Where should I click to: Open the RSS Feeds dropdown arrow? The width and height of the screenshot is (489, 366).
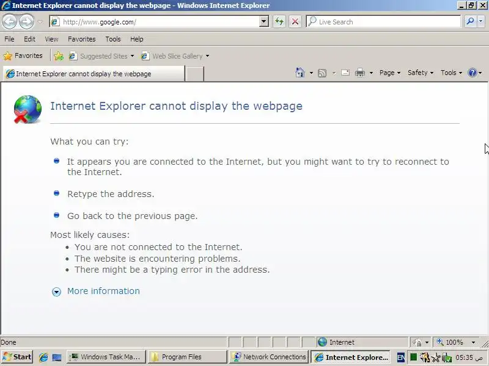pyautogui.click(x=334, y=73)
